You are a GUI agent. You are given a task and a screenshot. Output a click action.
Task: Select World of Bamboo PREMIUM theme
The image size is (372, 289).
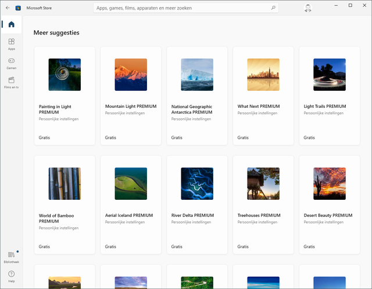coord(65,184)
